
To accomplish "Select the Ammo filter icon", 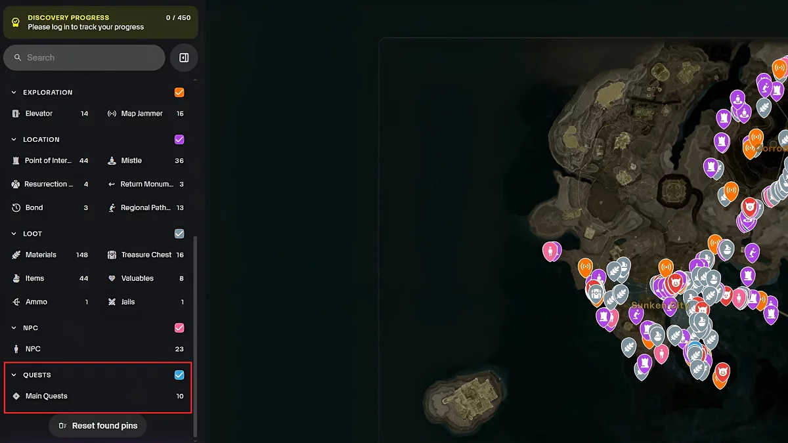I will (x=16, y=302).
